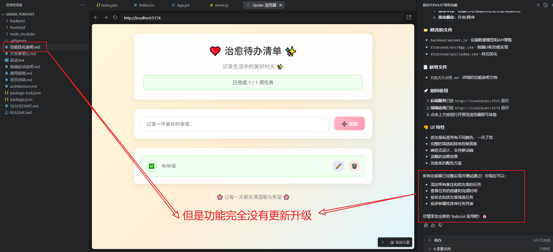
Task: Delete the 吃早餐 task
Action: [x=354, y=166]
